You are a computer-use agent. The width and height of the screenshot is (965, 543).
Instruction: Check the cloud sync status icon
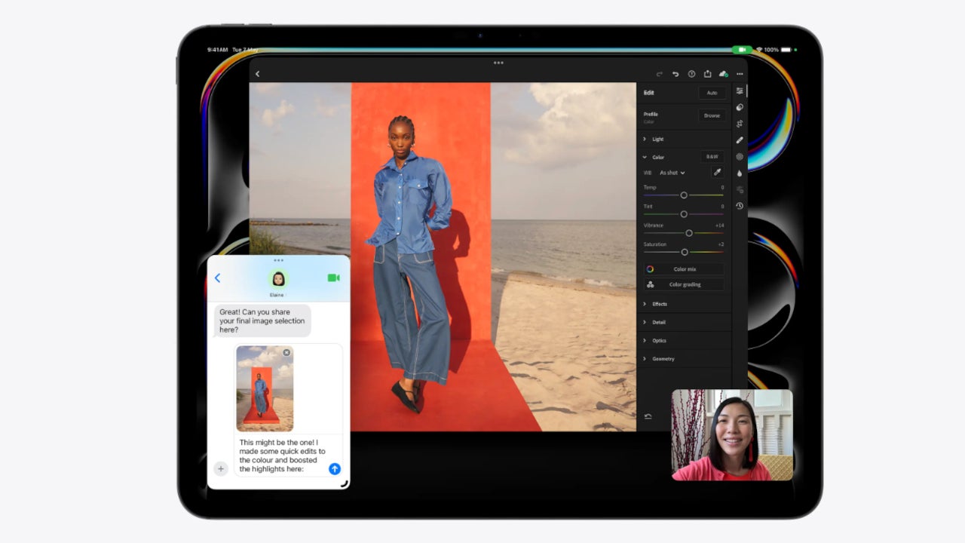[x=723, y=74]
